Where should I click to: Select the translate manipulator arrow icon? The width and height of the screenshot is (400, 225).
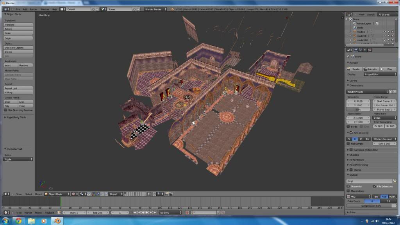coord(98,194)
